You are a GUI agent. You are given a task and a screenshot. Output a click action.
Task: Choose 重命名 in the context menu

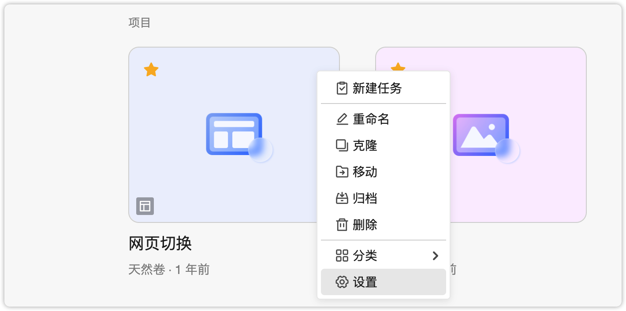pos(371,119)
